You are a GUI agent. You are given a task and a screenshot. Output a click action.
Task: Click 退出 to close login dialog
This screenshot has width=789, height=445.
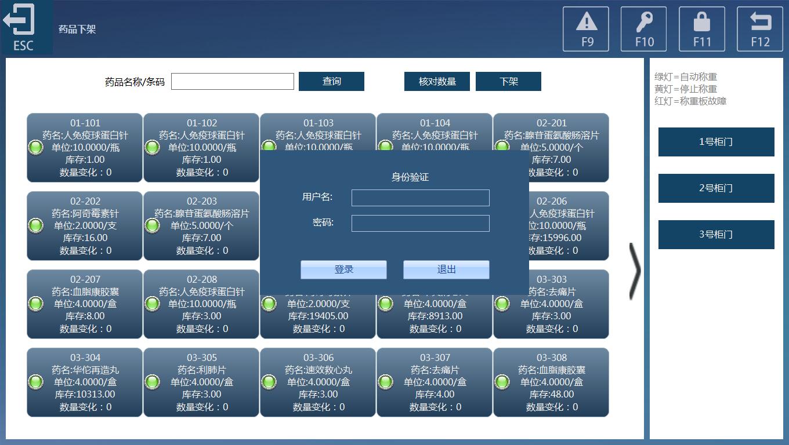[446, 269]
